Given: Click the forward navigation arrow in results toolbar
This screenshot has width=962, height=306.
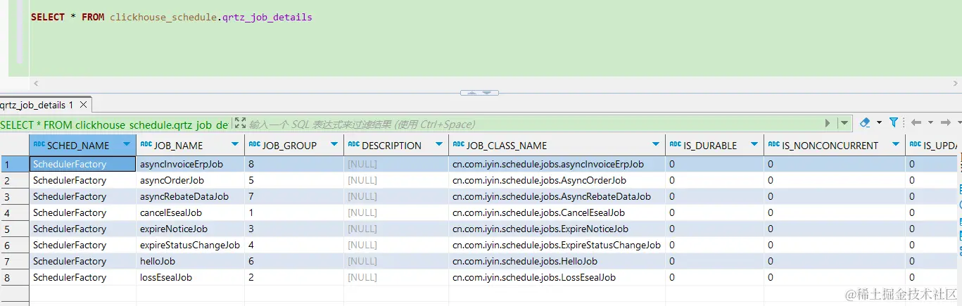Looking at the screenshot, I should (x=946, y=122).
